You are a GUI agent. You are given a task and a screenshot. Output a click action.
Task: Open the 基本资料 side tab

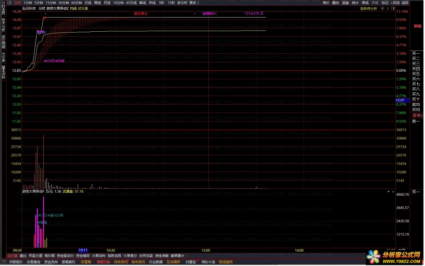pos(4,72)
